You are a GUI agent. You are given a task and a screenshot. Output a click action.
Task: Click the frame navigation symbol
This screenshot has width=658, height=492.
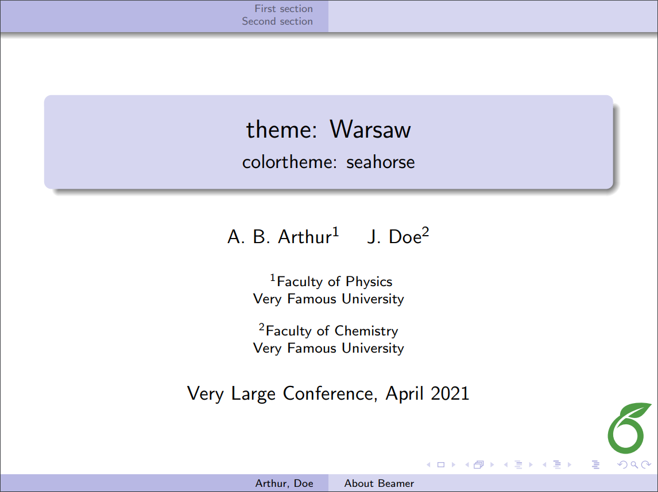pos(479,464)
